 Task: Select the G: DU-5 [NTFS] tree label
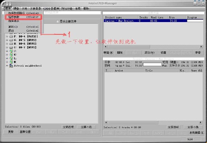(25, 40)
